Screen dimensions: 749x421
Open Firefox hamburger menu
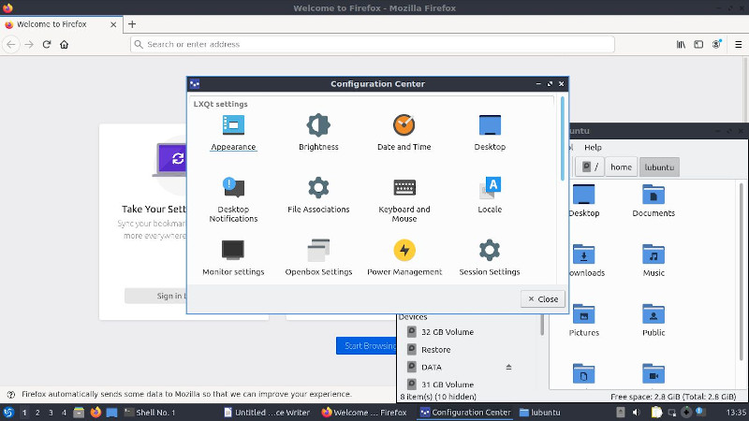[x=738, y=44]
